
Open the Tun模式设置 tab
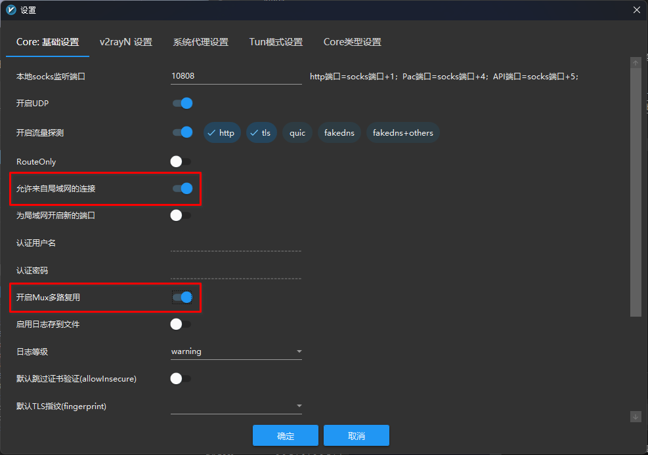tap(276, 42)
